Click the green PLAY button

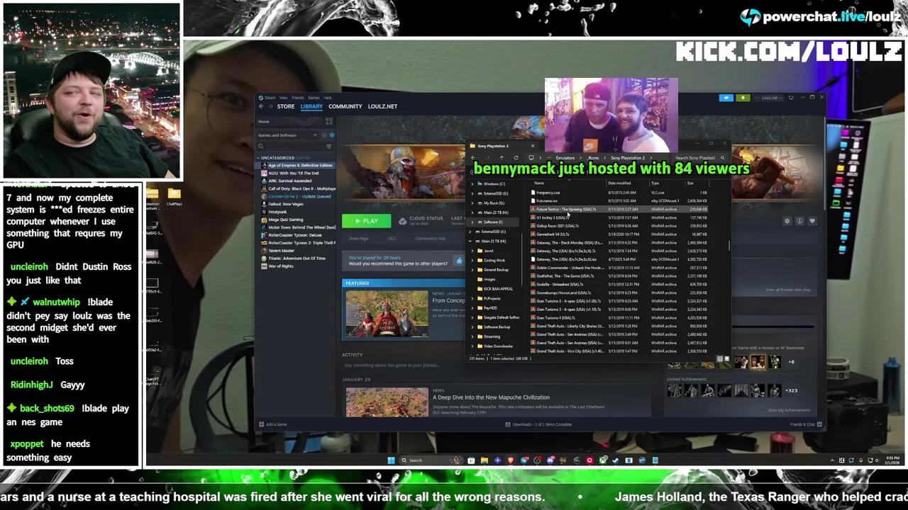point(366,221)
